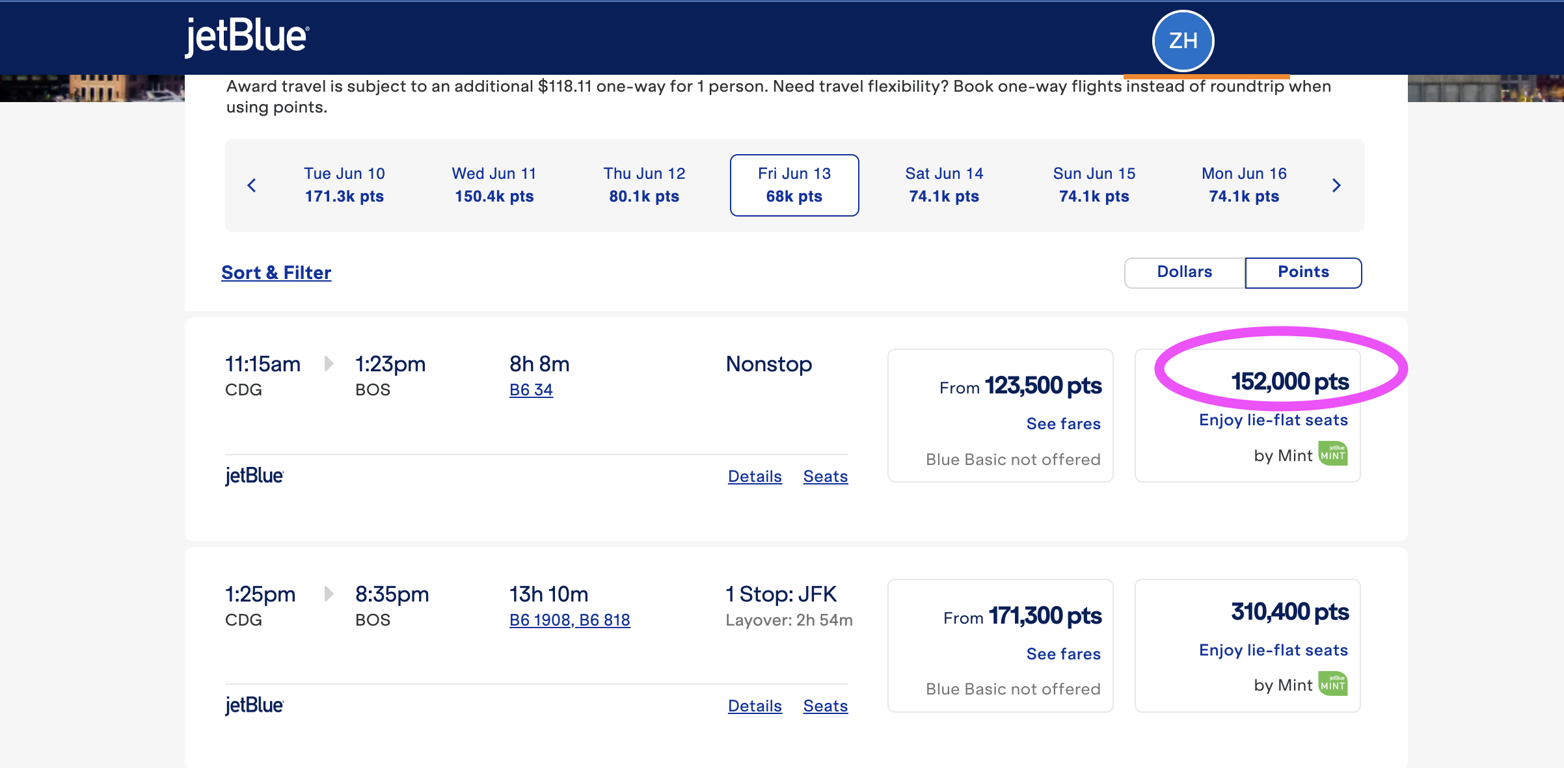Expand See fares for the 171,300 pts option
1564x768 pixels.
tap(1064, 654)
